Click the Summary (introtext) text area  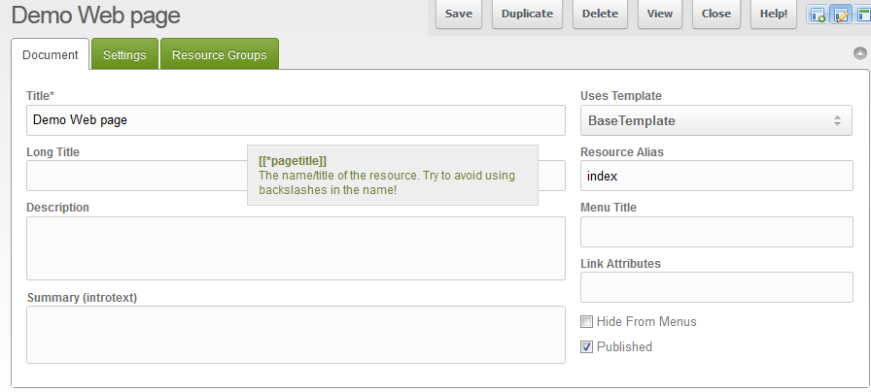pyautogui.click(x=296, y=335)
